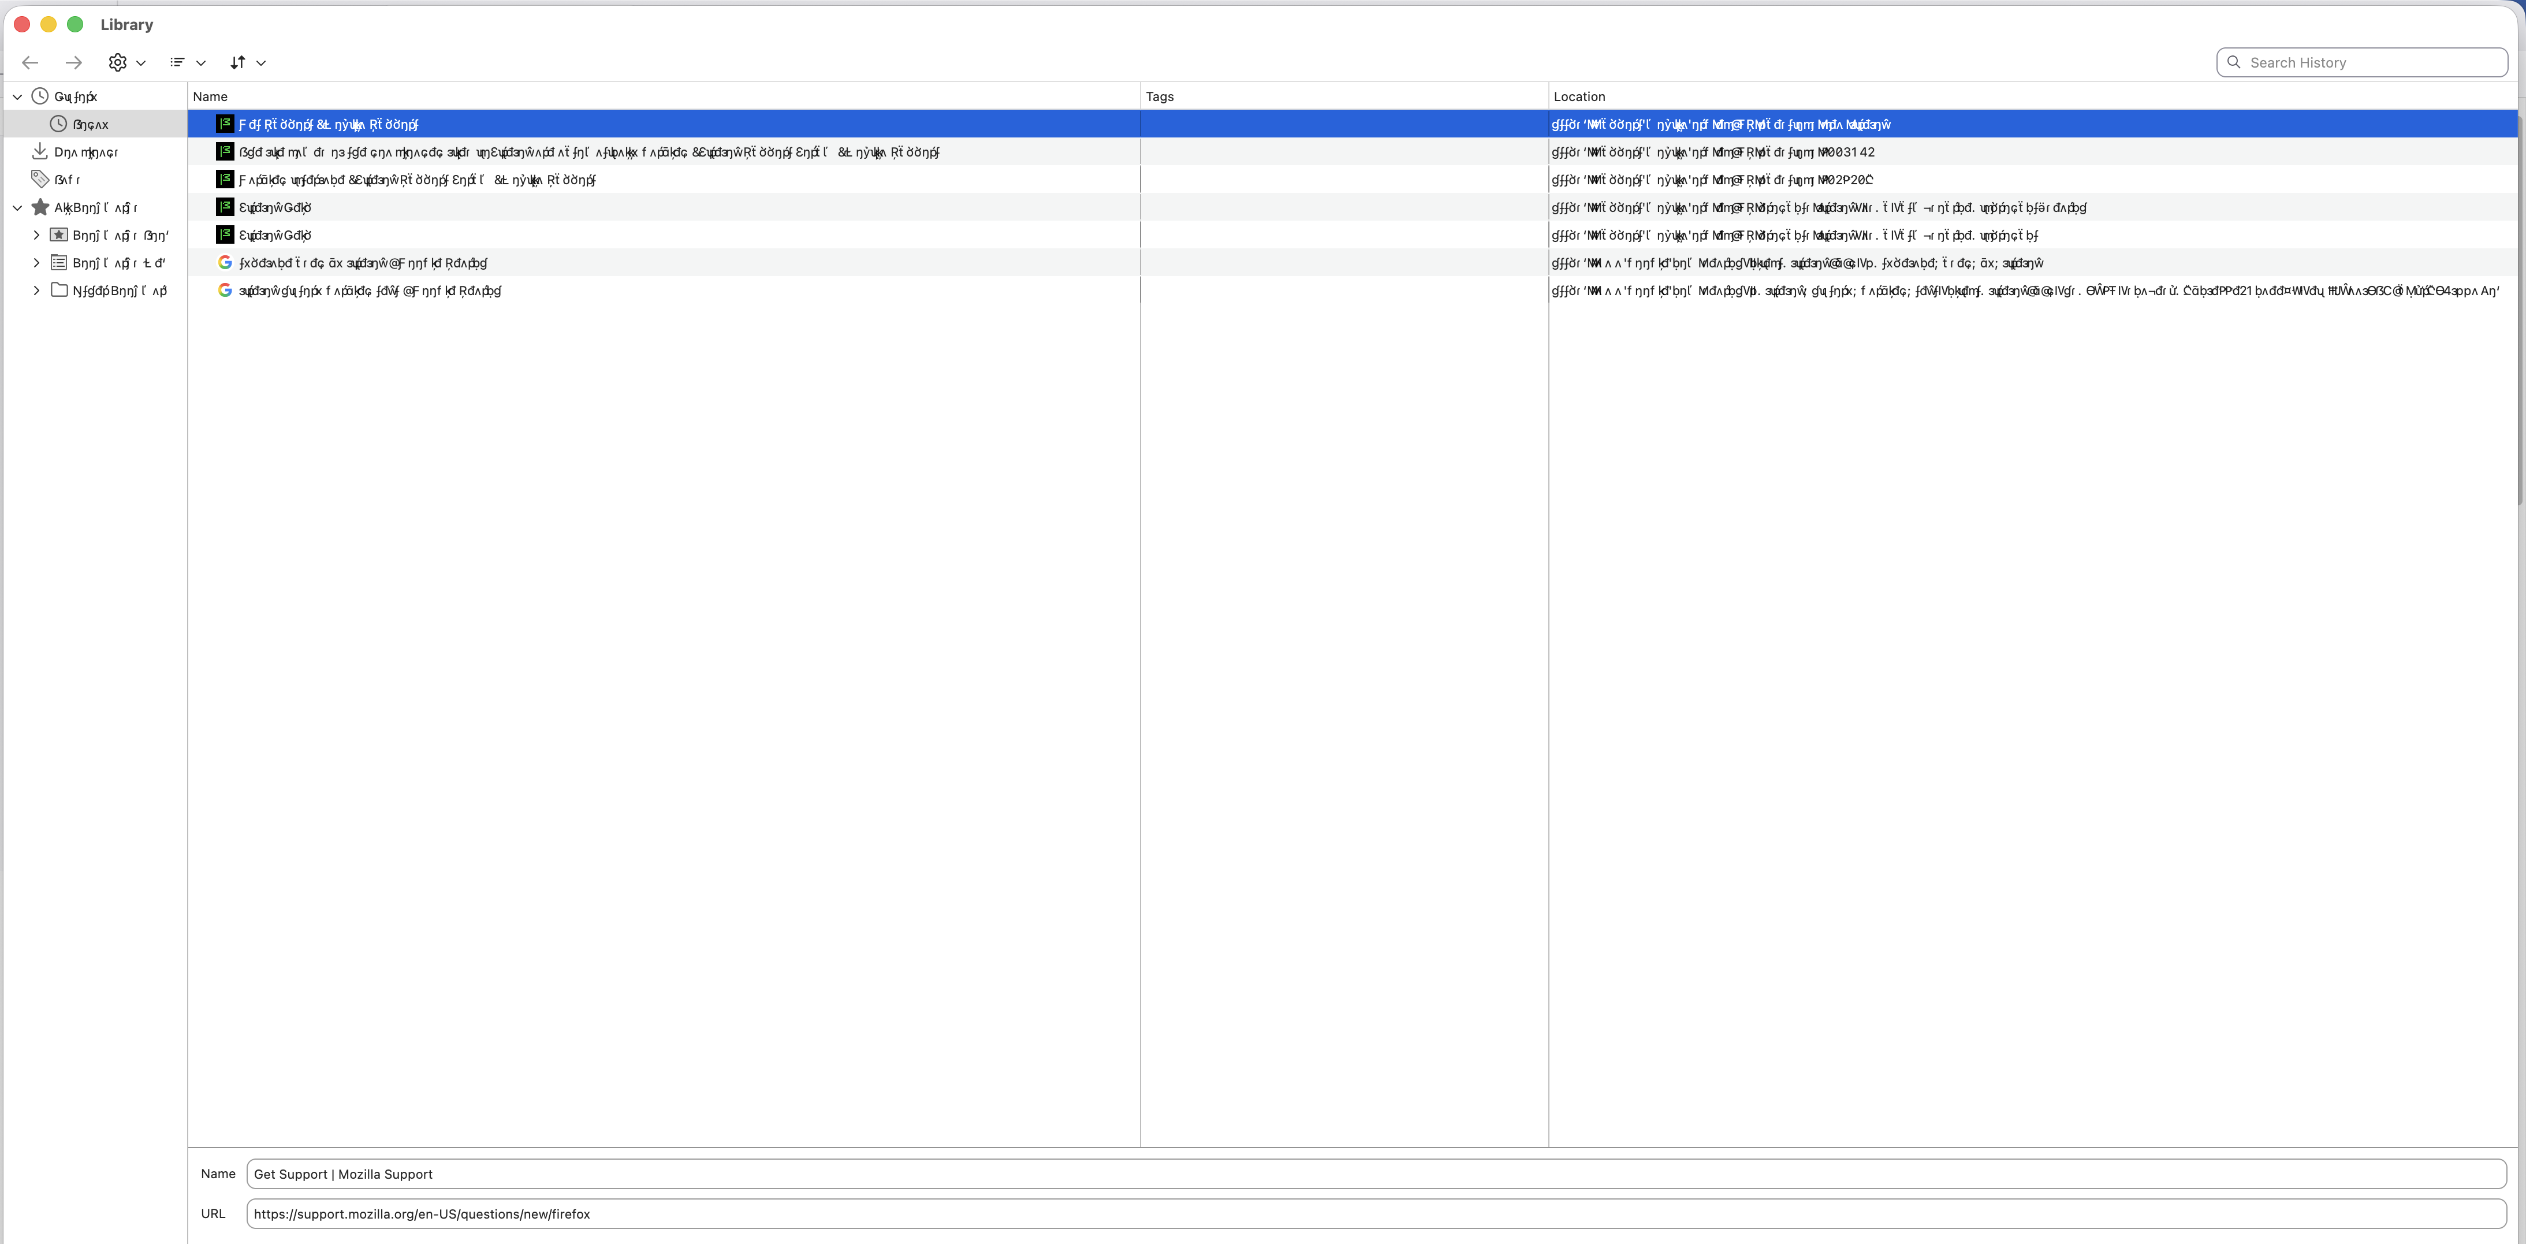Collapse the History tree node

[18, 97]
